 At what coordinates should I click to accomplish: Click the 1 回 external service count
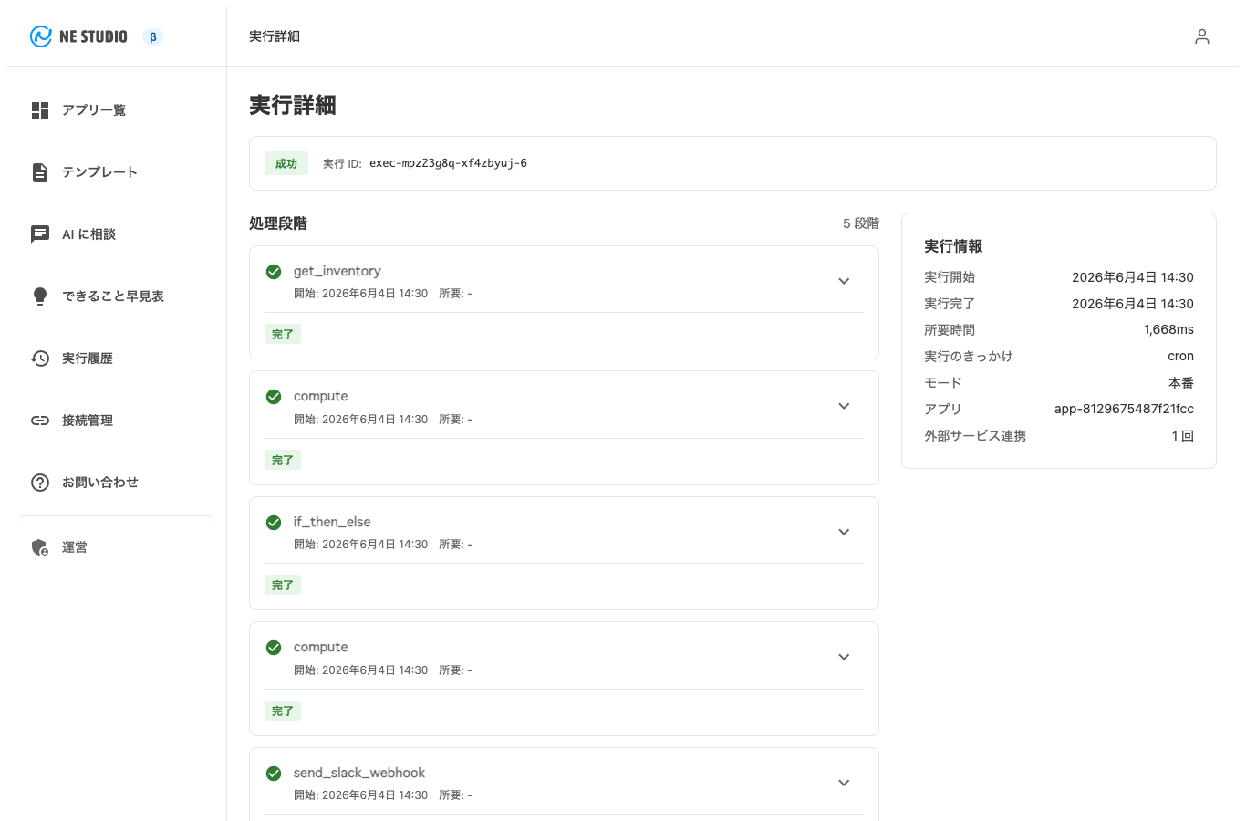click(1183, 436)
